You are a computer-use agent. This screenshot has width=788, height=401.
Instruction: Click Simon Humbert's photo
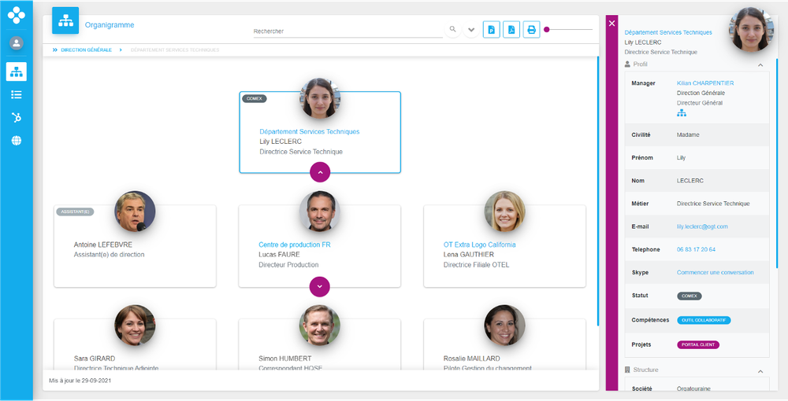tap(320, 325)
